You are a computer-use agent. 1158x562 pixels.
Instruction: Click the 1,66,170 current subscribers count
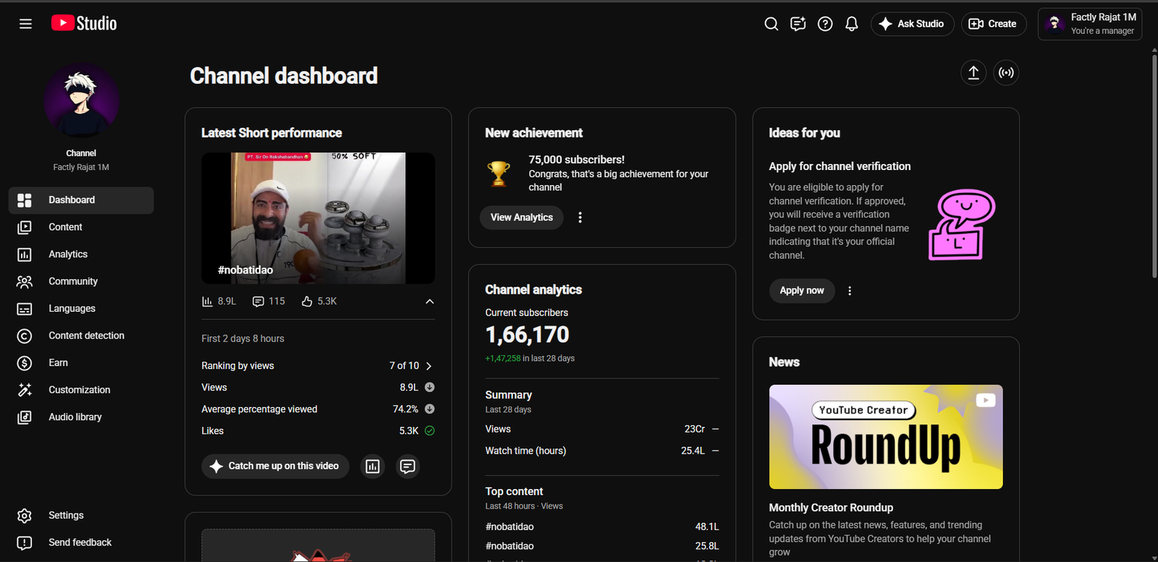coord(527,335)
